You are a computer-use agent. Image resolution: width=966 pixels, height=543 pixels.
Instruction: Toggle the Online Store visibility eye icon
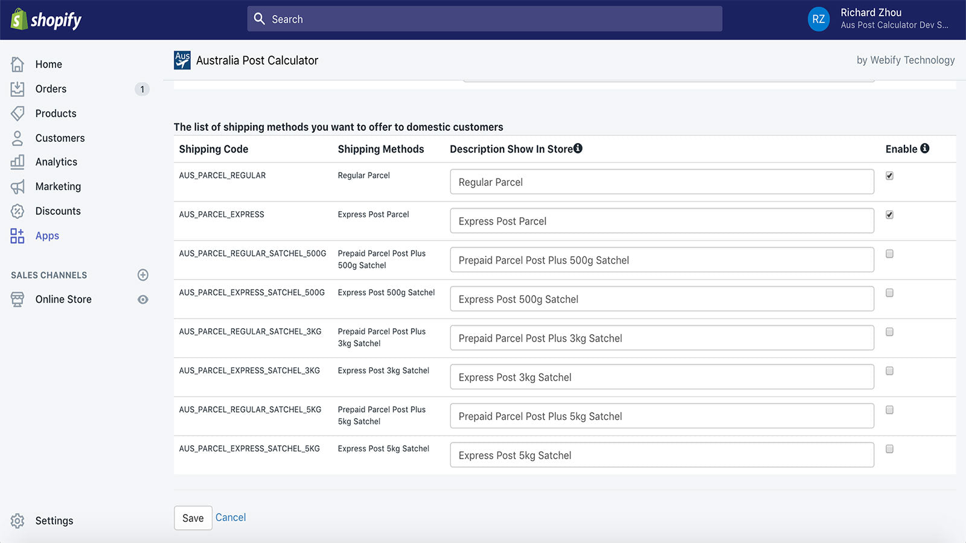(142, 299)
